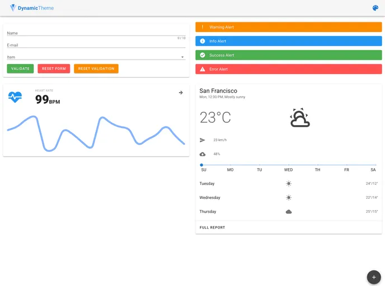Image resolution: width=385 pixels, height=286 pixels.
Task: Click Tuesday's sunny icon
Action: tap(289, 183)
